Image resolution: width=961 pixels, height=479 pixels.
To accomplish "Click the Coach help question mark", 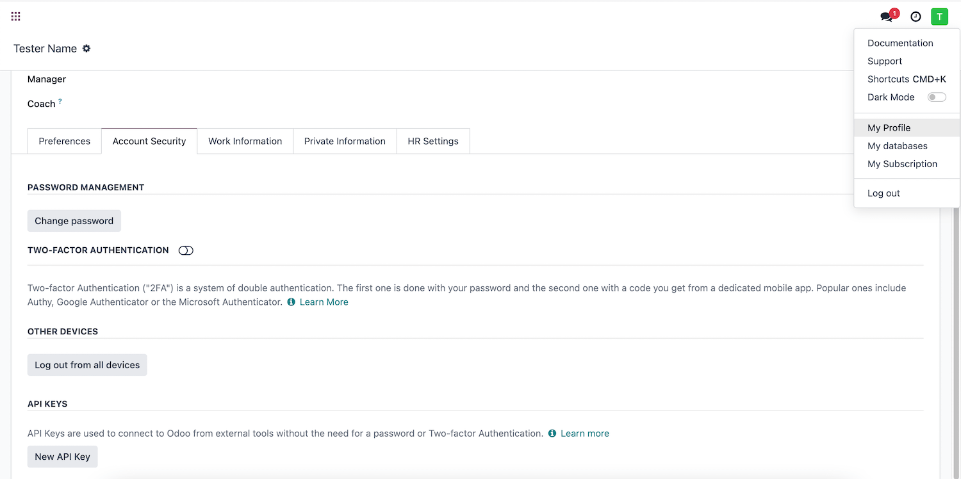I will [60, 101].
